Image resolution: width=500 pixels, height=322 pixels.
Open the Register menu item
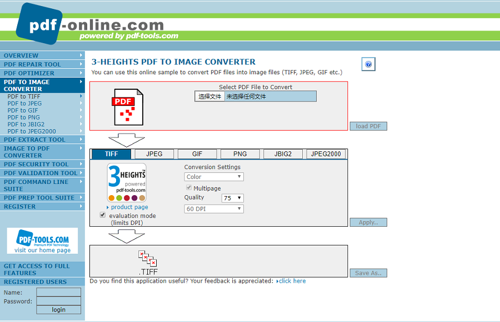pyautogui.click(x=42, y=207)
